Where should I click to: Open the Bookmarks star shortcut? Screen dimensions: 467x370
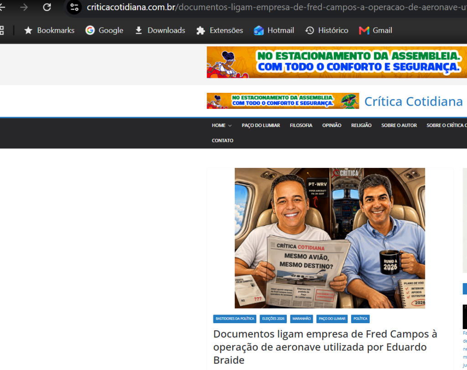tap(49, 30)
